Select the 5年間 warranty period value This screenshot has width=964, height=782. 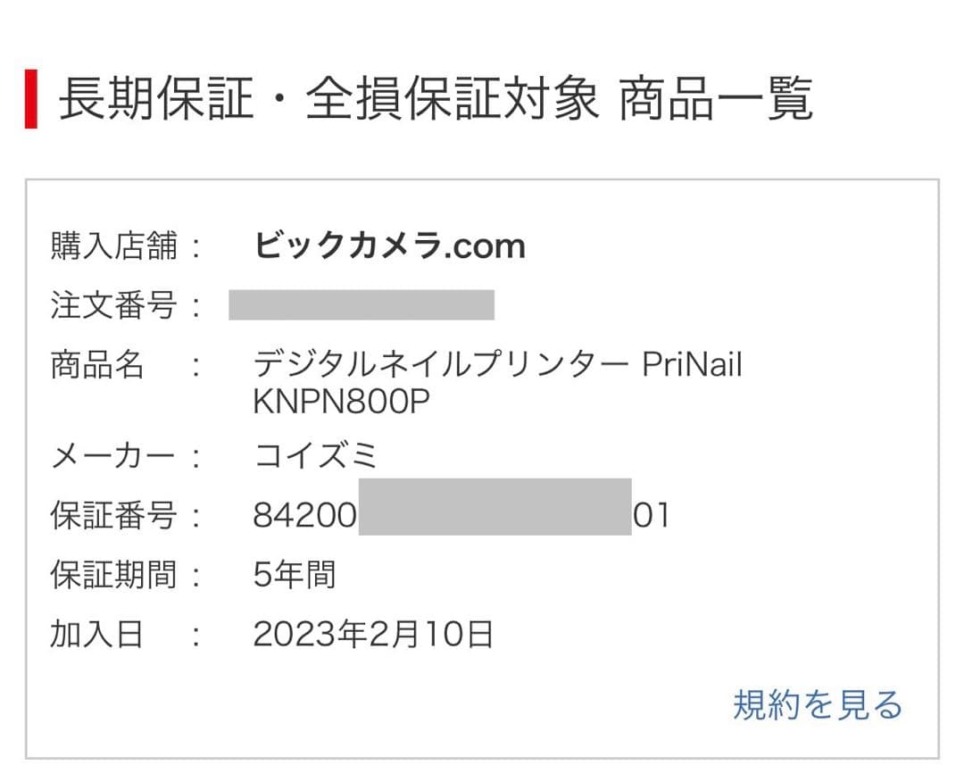click(295, 575)
